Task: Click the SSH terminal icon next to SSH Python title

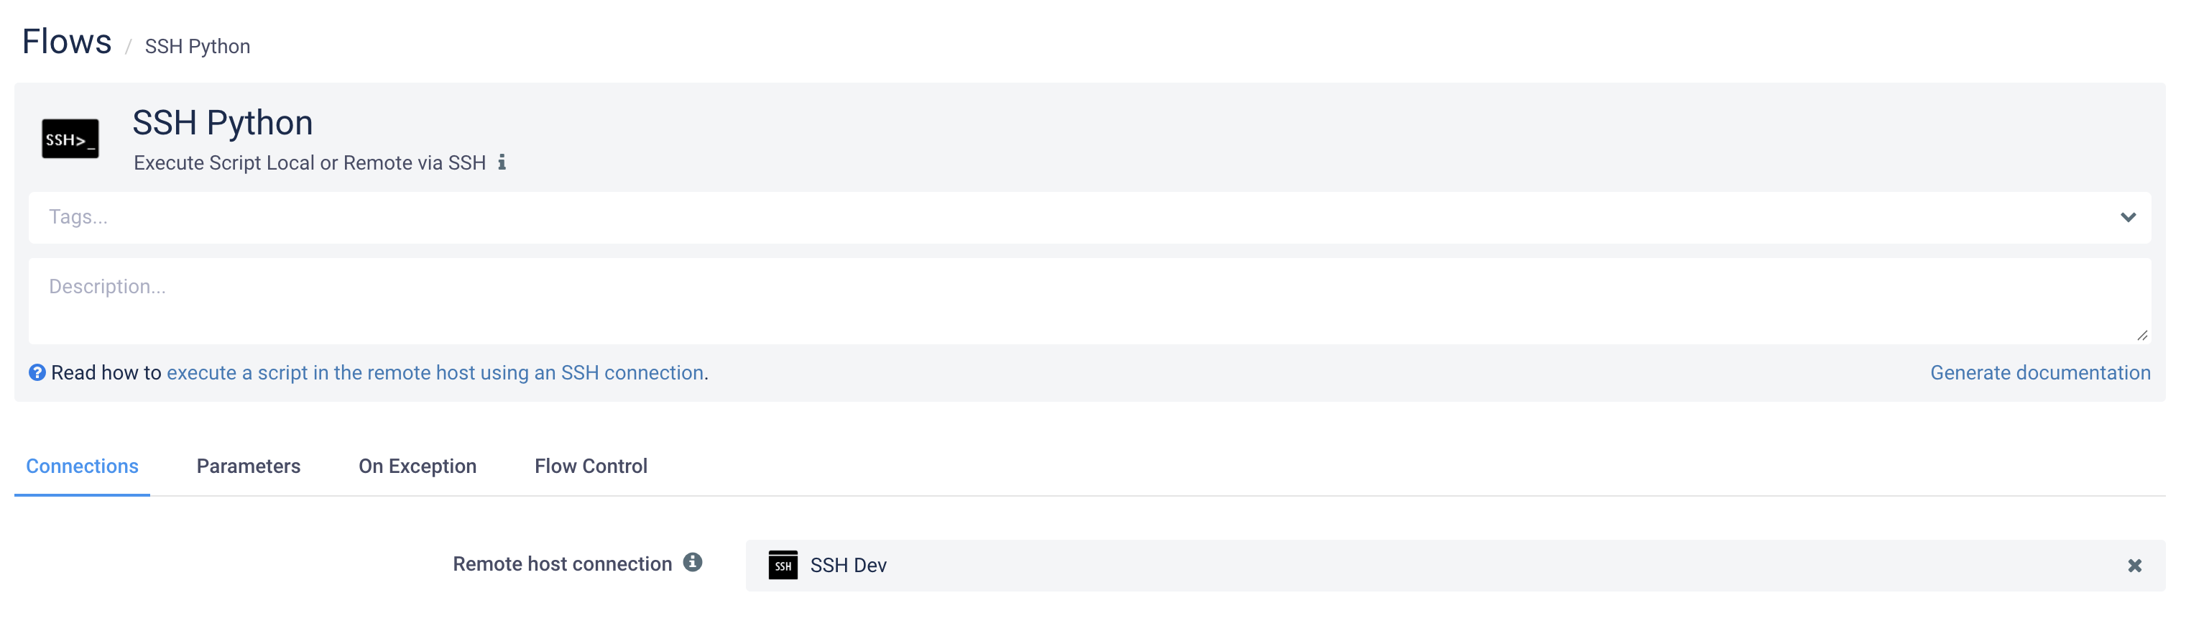Action: pos(71,138)
